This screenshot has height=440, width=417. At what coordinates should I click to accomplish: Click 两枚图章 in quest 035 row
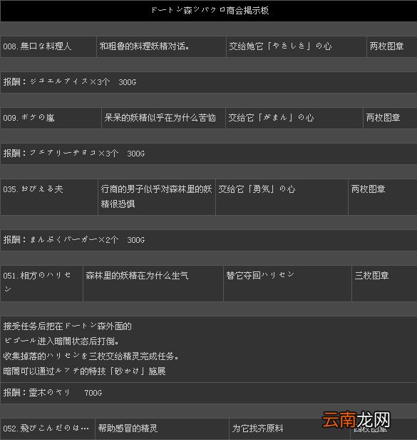pyautogui.click(x=369, y=189)
